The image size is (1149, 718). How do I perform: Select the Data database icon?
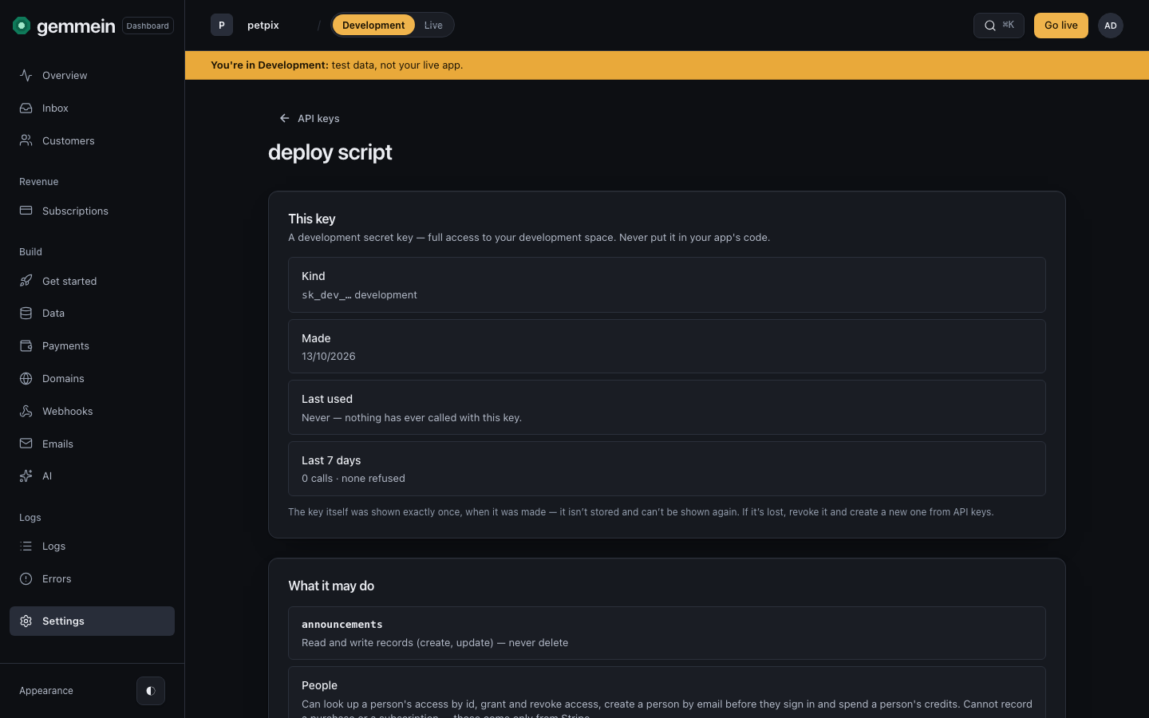(x=26, y=314)
